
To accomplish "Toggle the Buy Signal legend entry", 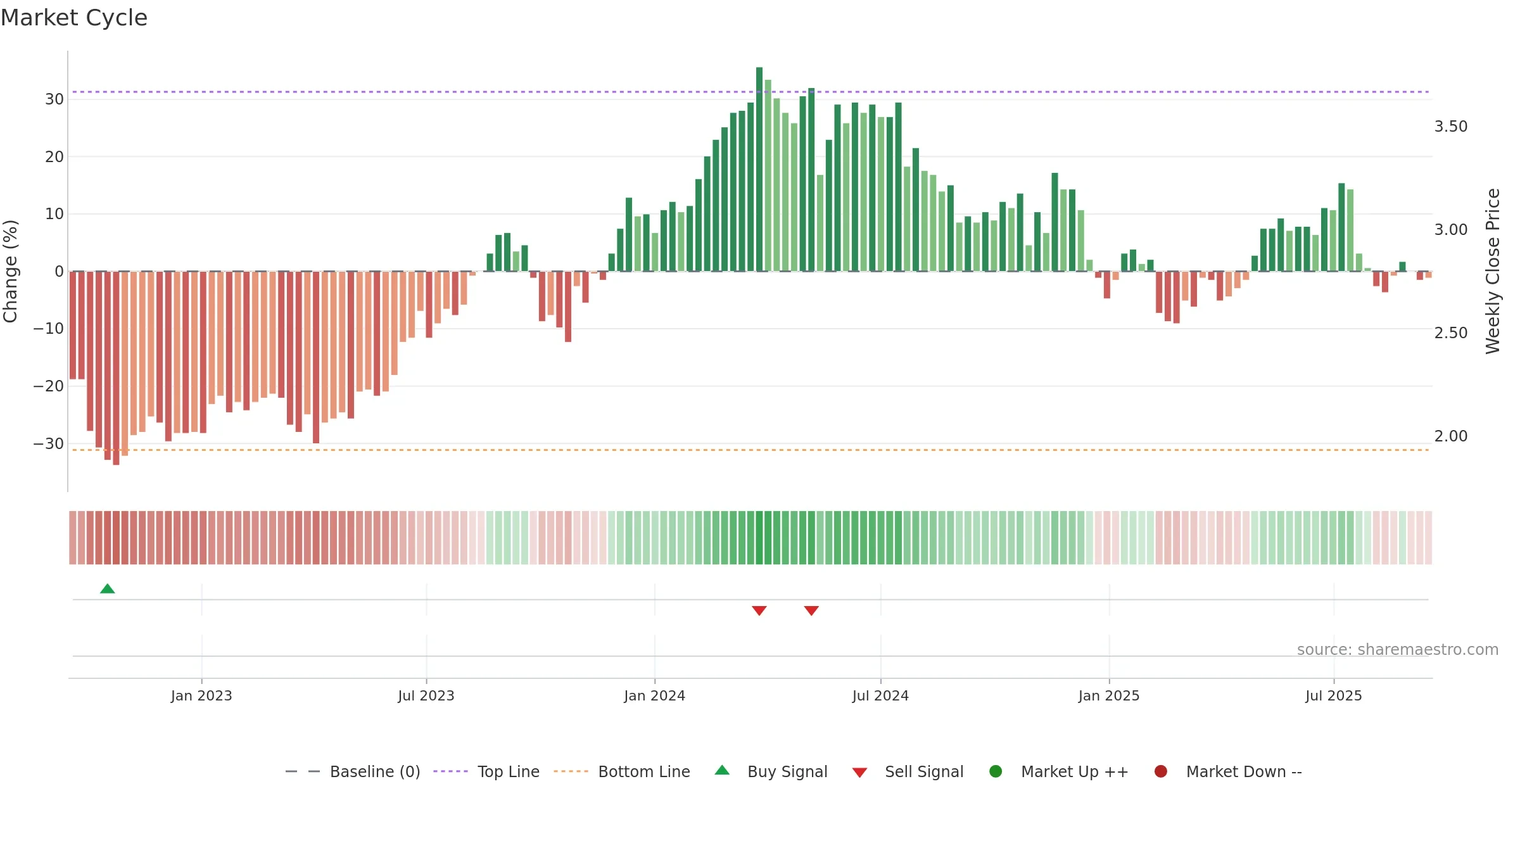I will 771,771.
